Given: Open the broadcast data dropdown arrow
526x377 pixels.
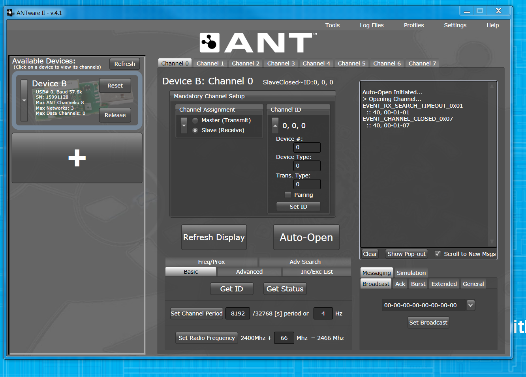Looking at the screenshot, I should pos(470,305).
